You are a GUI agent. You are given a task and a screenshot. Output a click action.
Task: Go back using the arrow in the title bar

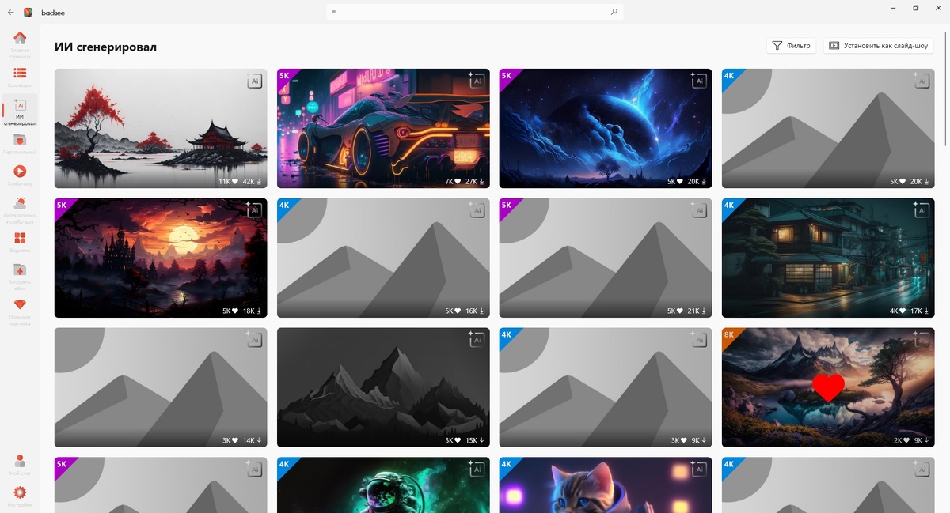tap(11, 12)
